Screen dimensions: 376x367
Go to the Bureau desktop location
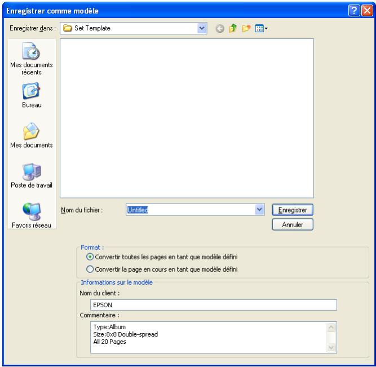coord(32,95)
